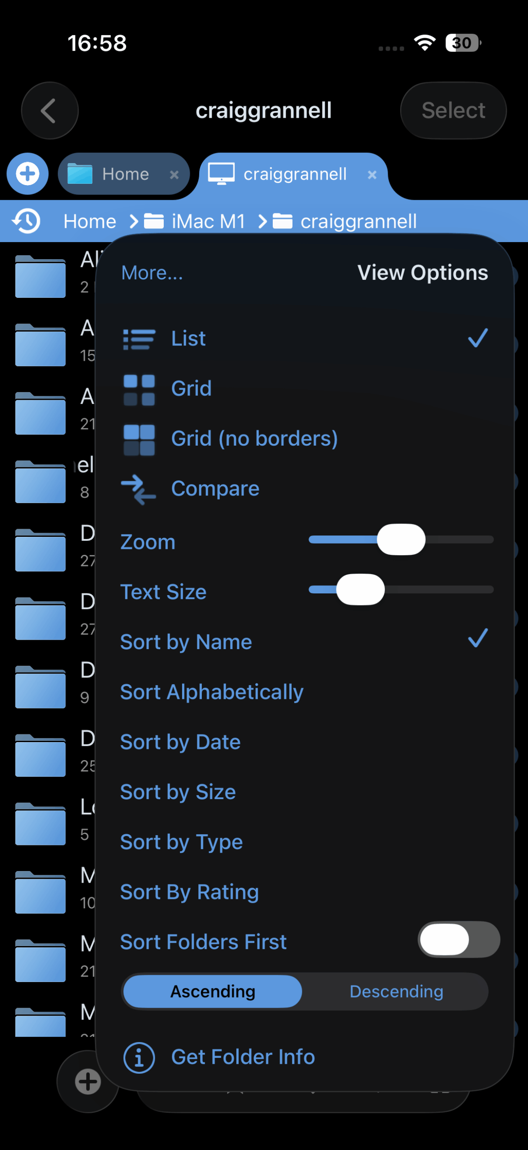Select the List view icon
This screenshot has width=528, height=1150.
click(x=139, y=339)
